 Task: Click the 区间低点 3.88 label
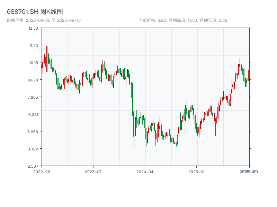[213, 20]
